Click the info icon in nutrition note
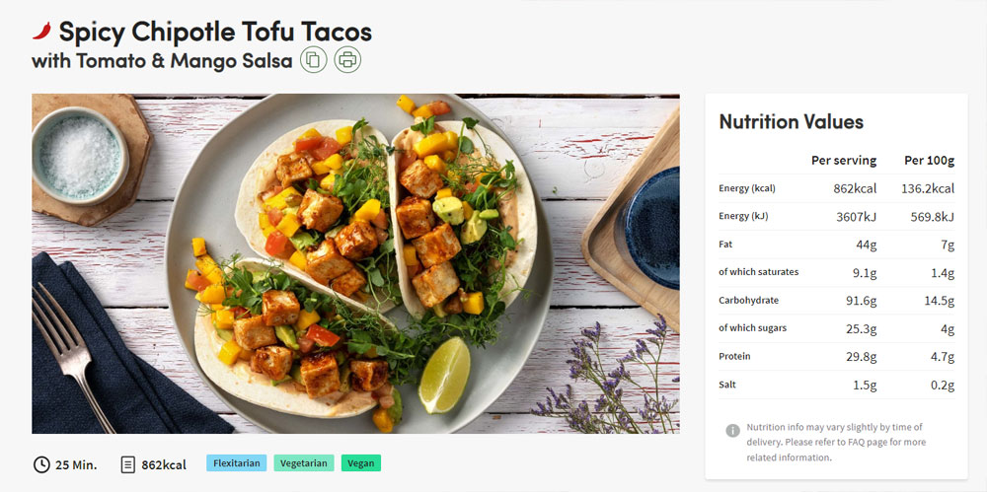This screenshot has height=492, width=987. [x=732, y=430]
